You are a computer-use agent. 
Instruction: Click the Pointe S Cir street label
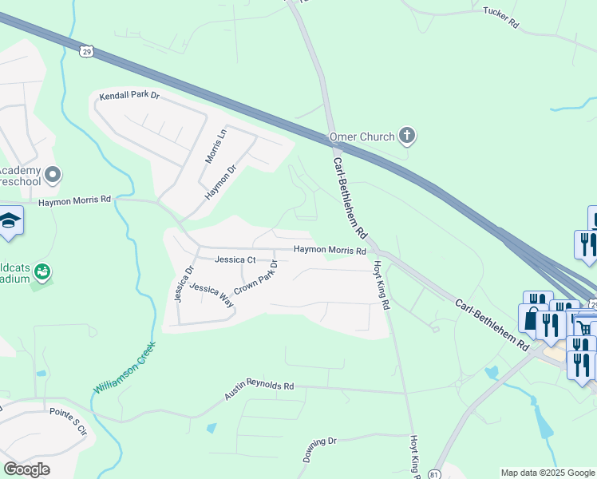point(69,422)
